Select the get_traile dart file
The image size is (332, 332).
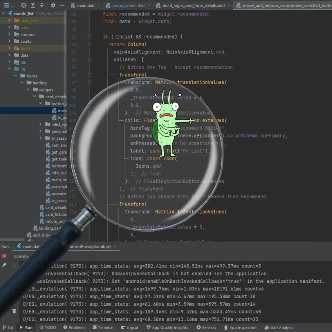pos(56,159)
